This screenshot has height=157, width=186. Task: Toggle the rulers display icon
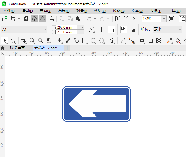point(182,19)
